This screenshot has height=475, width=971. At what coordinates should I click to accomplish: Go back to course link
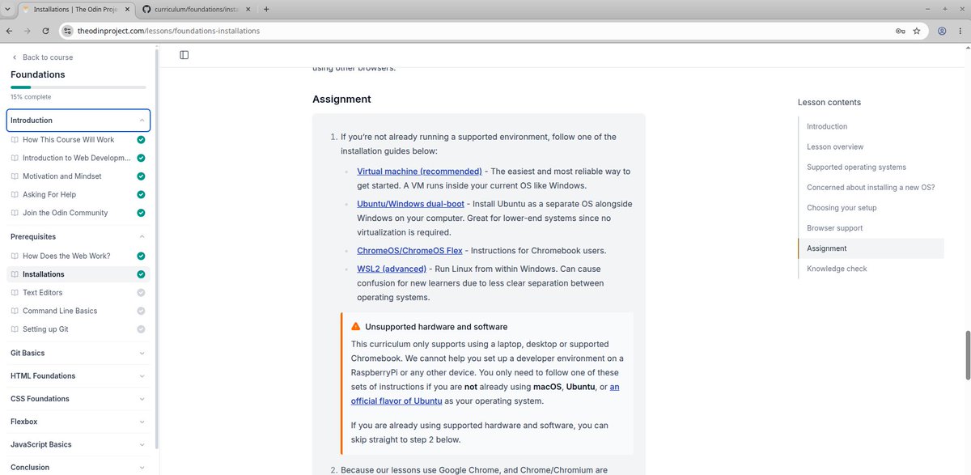click(42, 57)
